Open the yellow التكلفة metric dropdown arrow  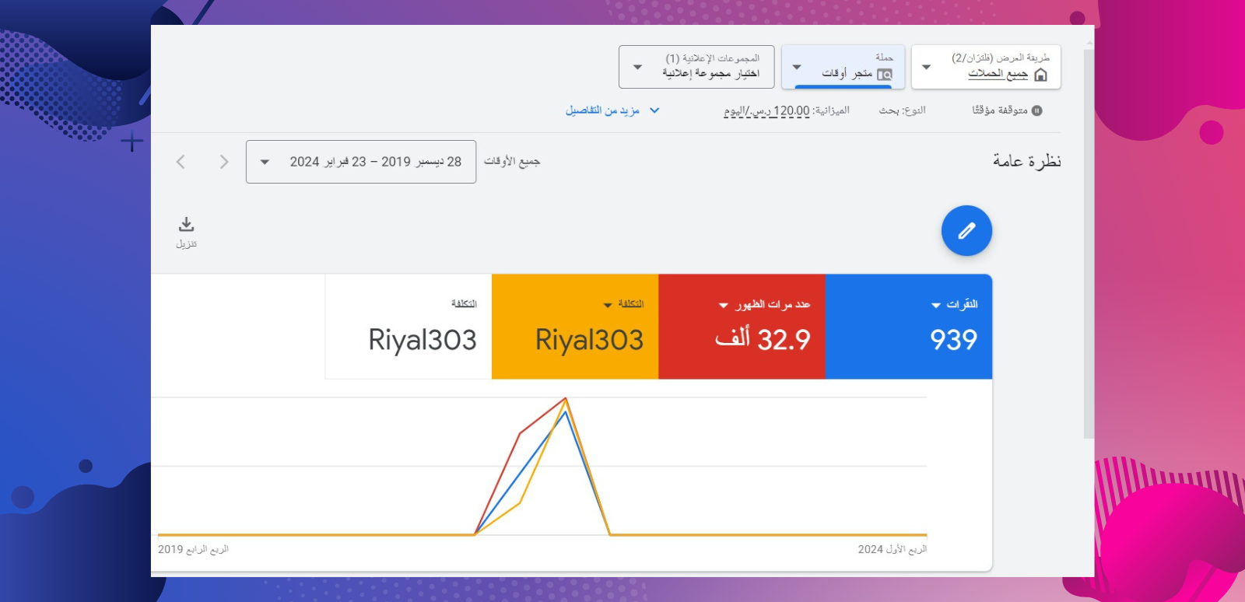[x=608, y=305]
